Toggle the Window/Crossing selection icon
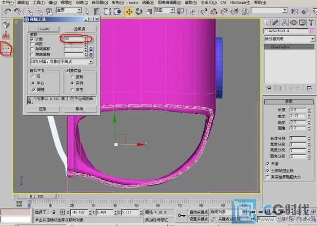Viewport: 317px width, 226px height. click(x=117, y=12)
